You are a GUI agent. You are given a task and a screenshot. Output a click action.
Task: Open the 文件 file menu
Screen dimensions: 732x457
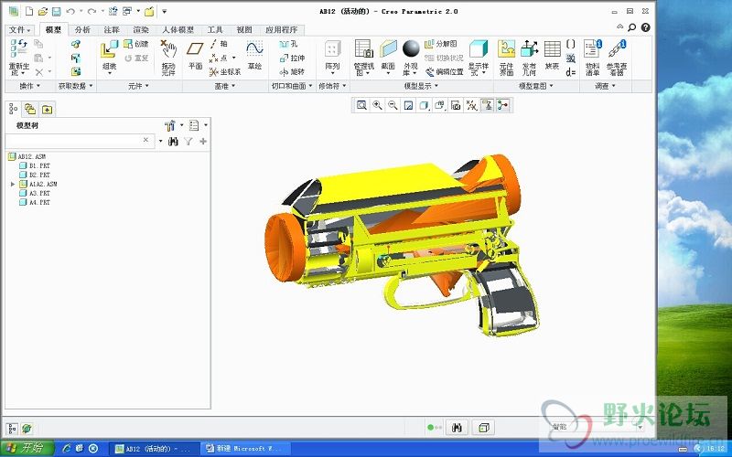19,29
